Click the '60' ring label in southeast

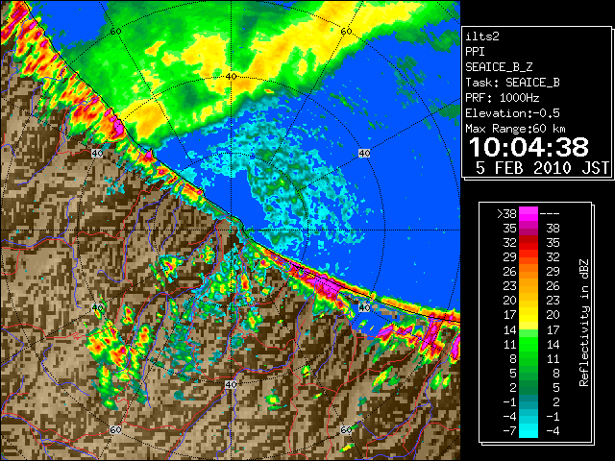tap(346, 430)
